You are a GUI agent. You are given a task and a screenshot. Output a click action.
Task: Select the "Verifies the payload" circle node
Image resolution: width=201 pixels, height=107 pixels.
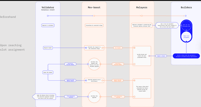click(94, 97)
